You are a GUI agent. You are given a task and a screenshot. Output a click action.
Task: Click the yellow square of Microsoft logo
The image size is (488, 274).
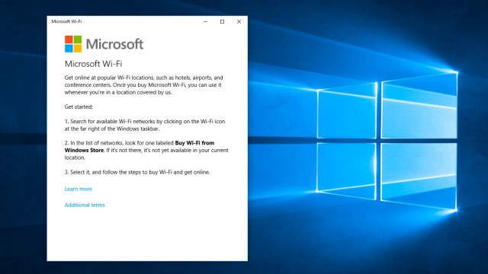point(78,48)
